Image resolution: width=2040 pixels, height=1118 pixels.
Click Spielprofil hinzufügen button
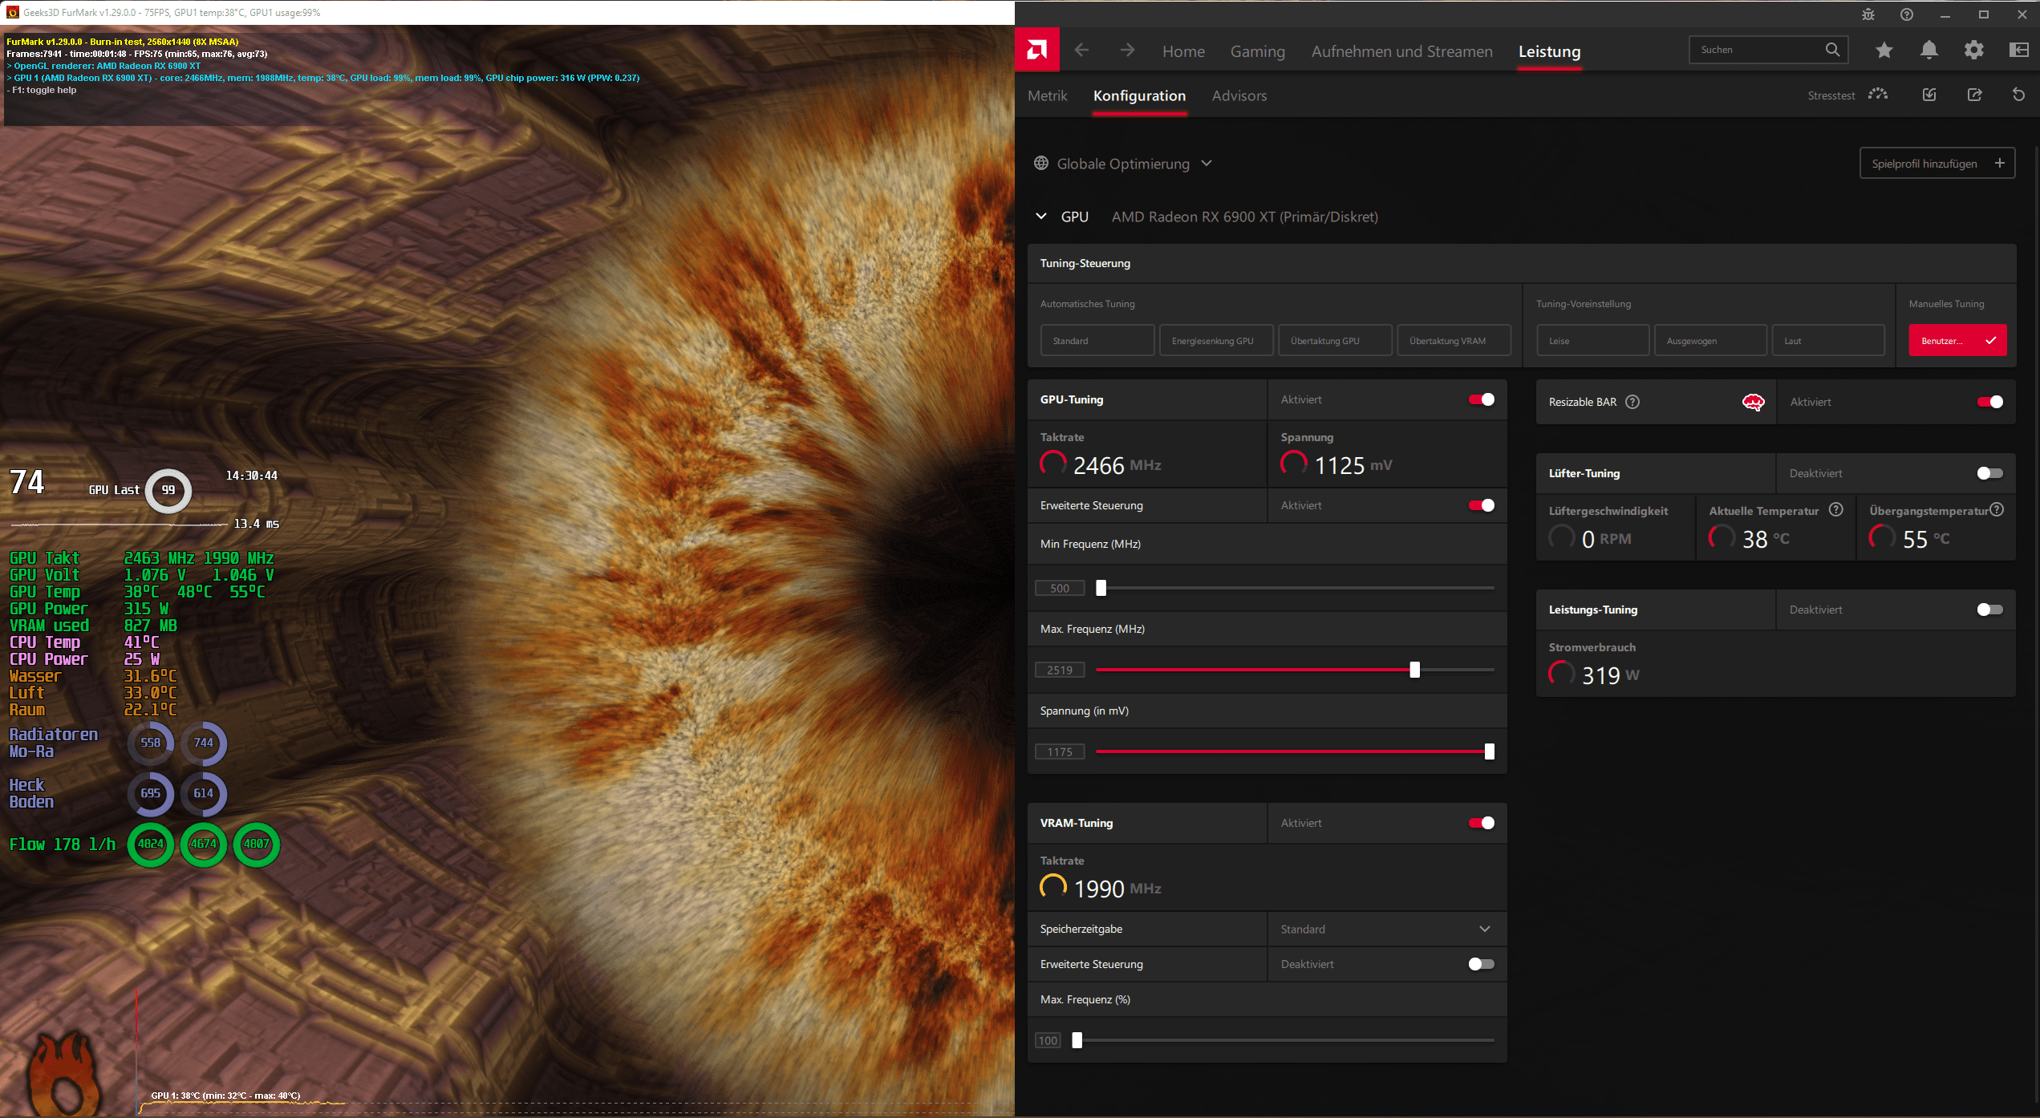(1937, 164)
